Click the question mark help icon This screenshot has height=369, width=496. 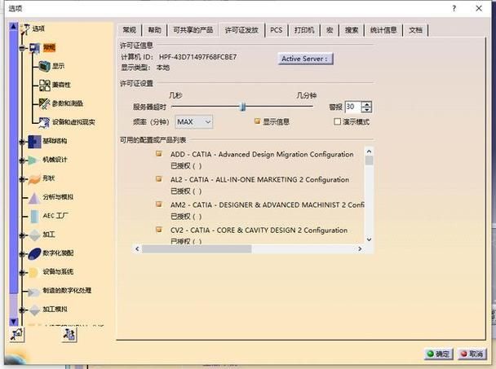coord(454,8)
